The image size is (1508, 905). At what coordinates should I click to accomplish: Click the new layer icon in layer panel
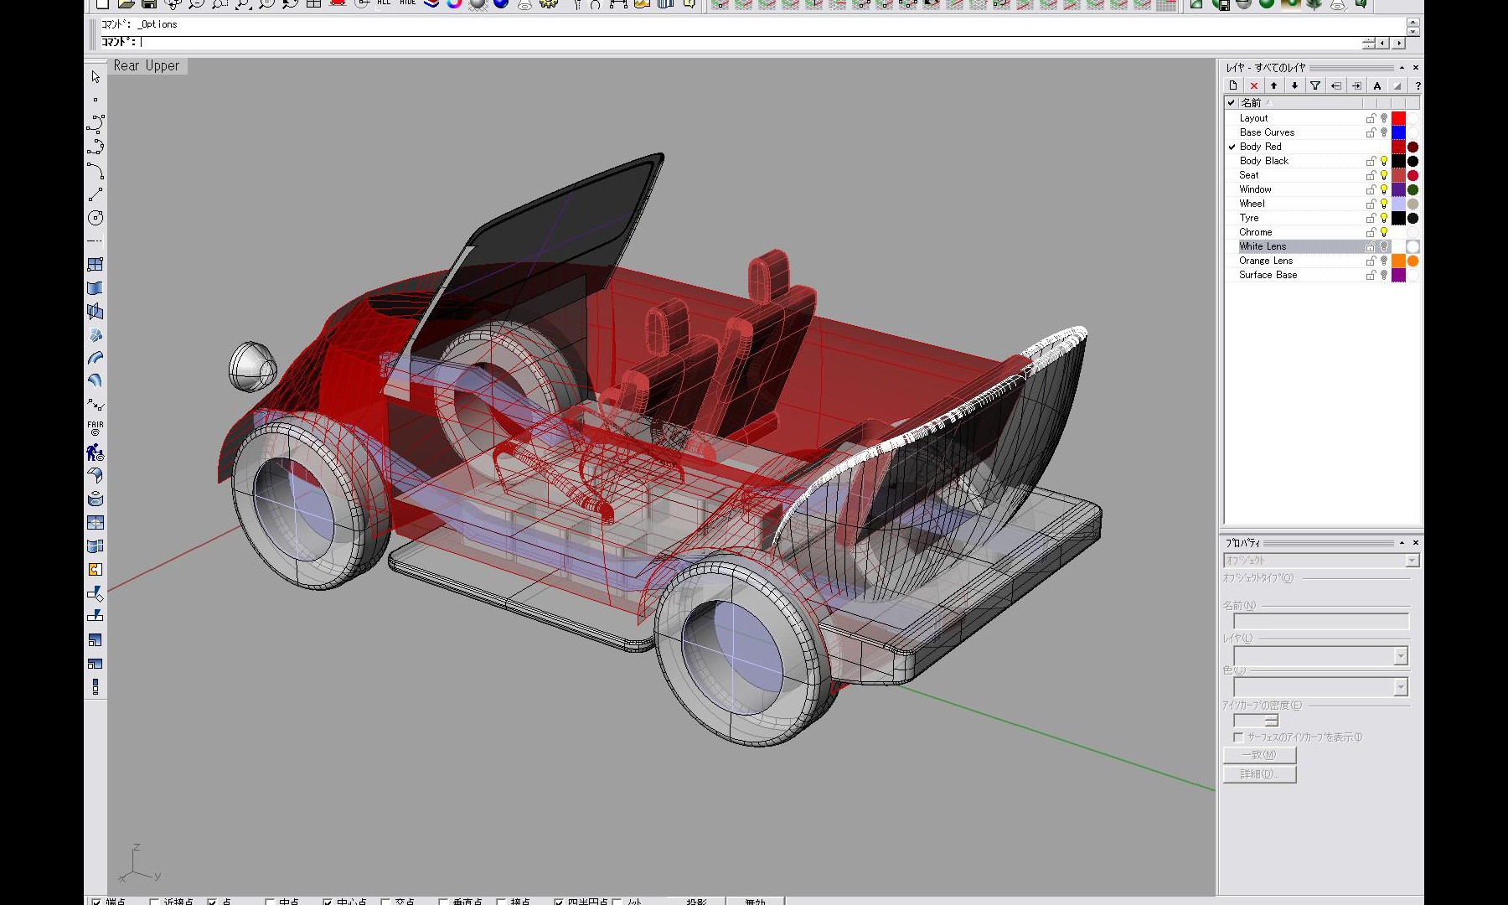click(x=1232, y=85)
